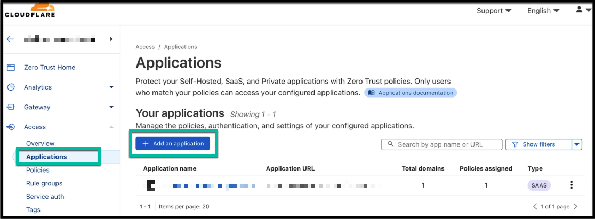Go to the next page with right chevron

point(575,206)
